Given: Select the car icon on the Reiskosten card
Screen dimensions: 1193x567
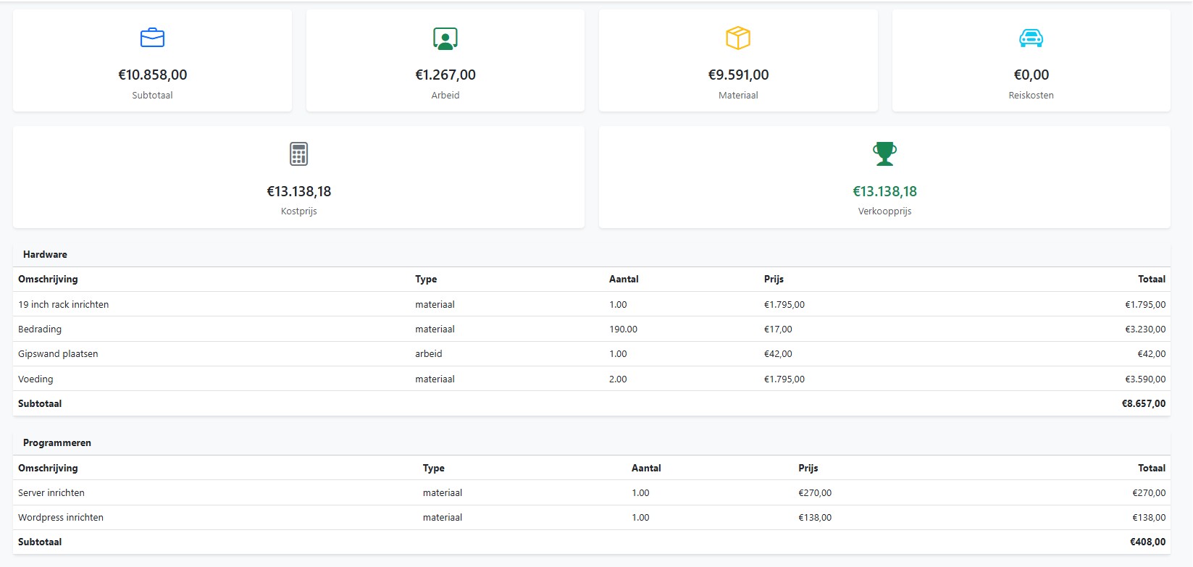Looking at the screenshot, I should point(1031,38).
